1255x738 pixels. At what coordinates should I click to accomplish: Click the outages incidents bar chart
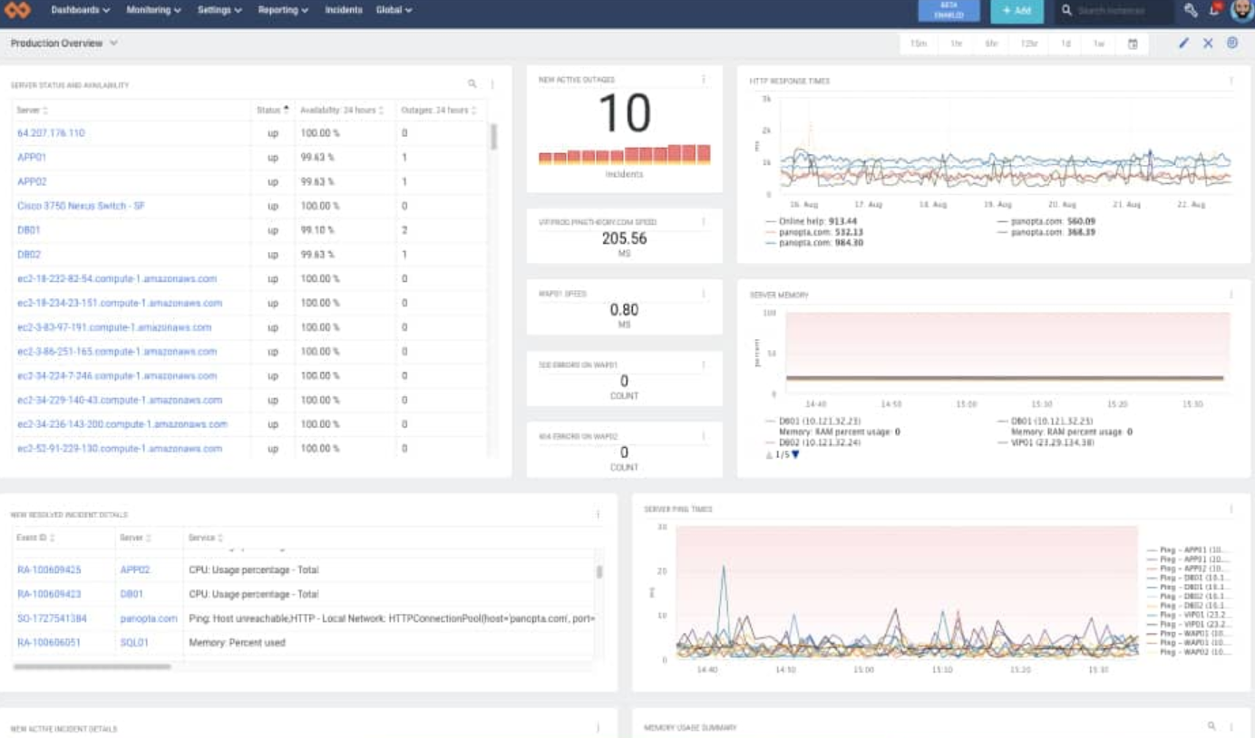coord(624,154)
